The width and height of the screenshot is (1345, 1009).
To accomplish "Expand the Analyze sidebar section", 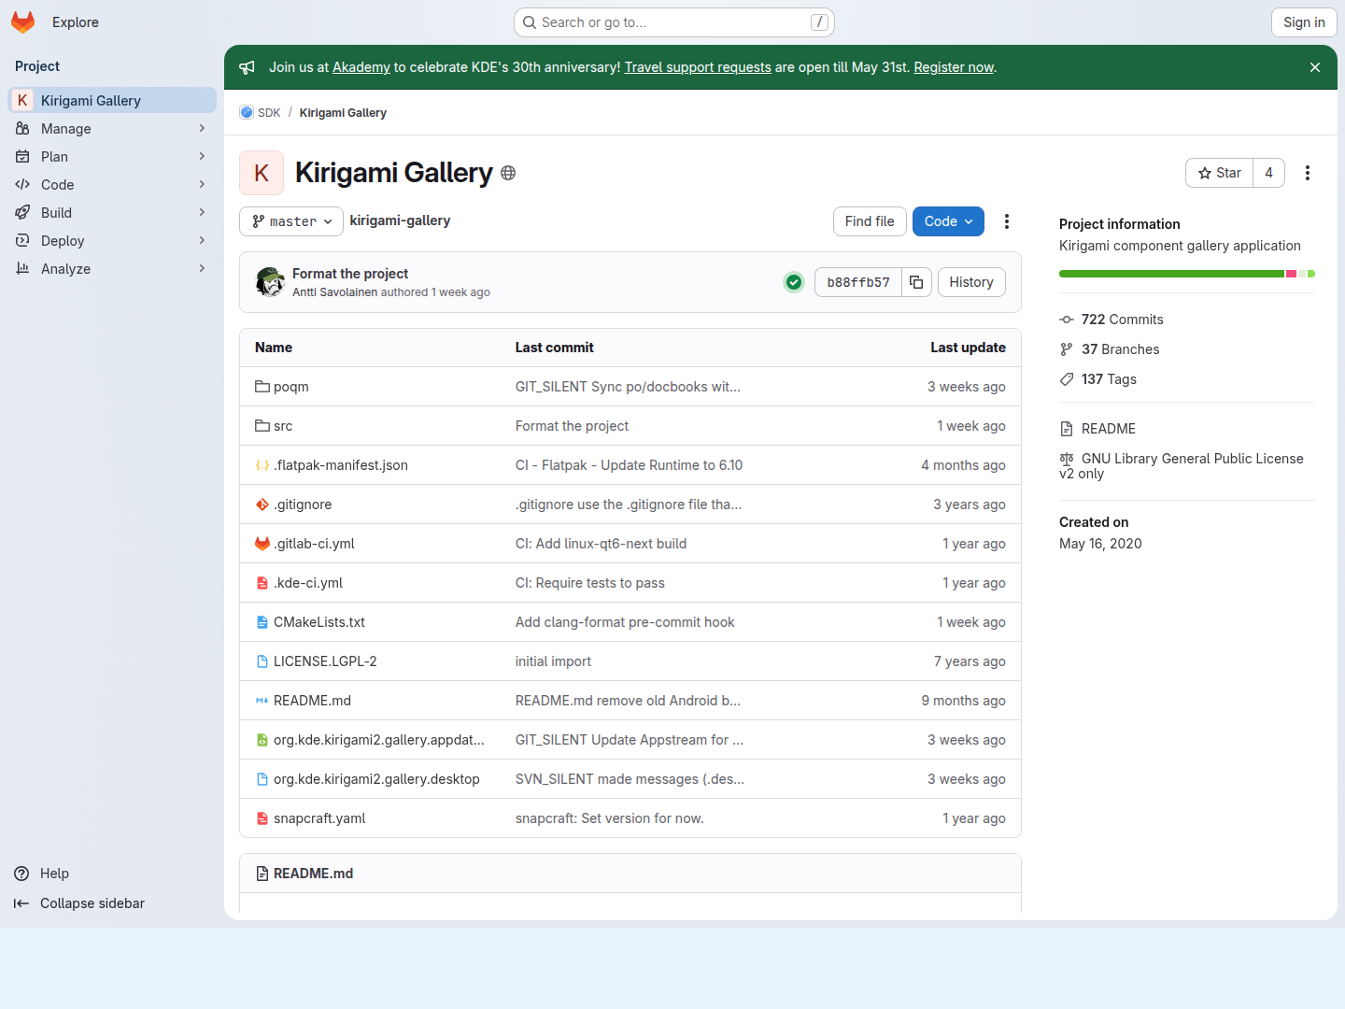I will point(112,269).
